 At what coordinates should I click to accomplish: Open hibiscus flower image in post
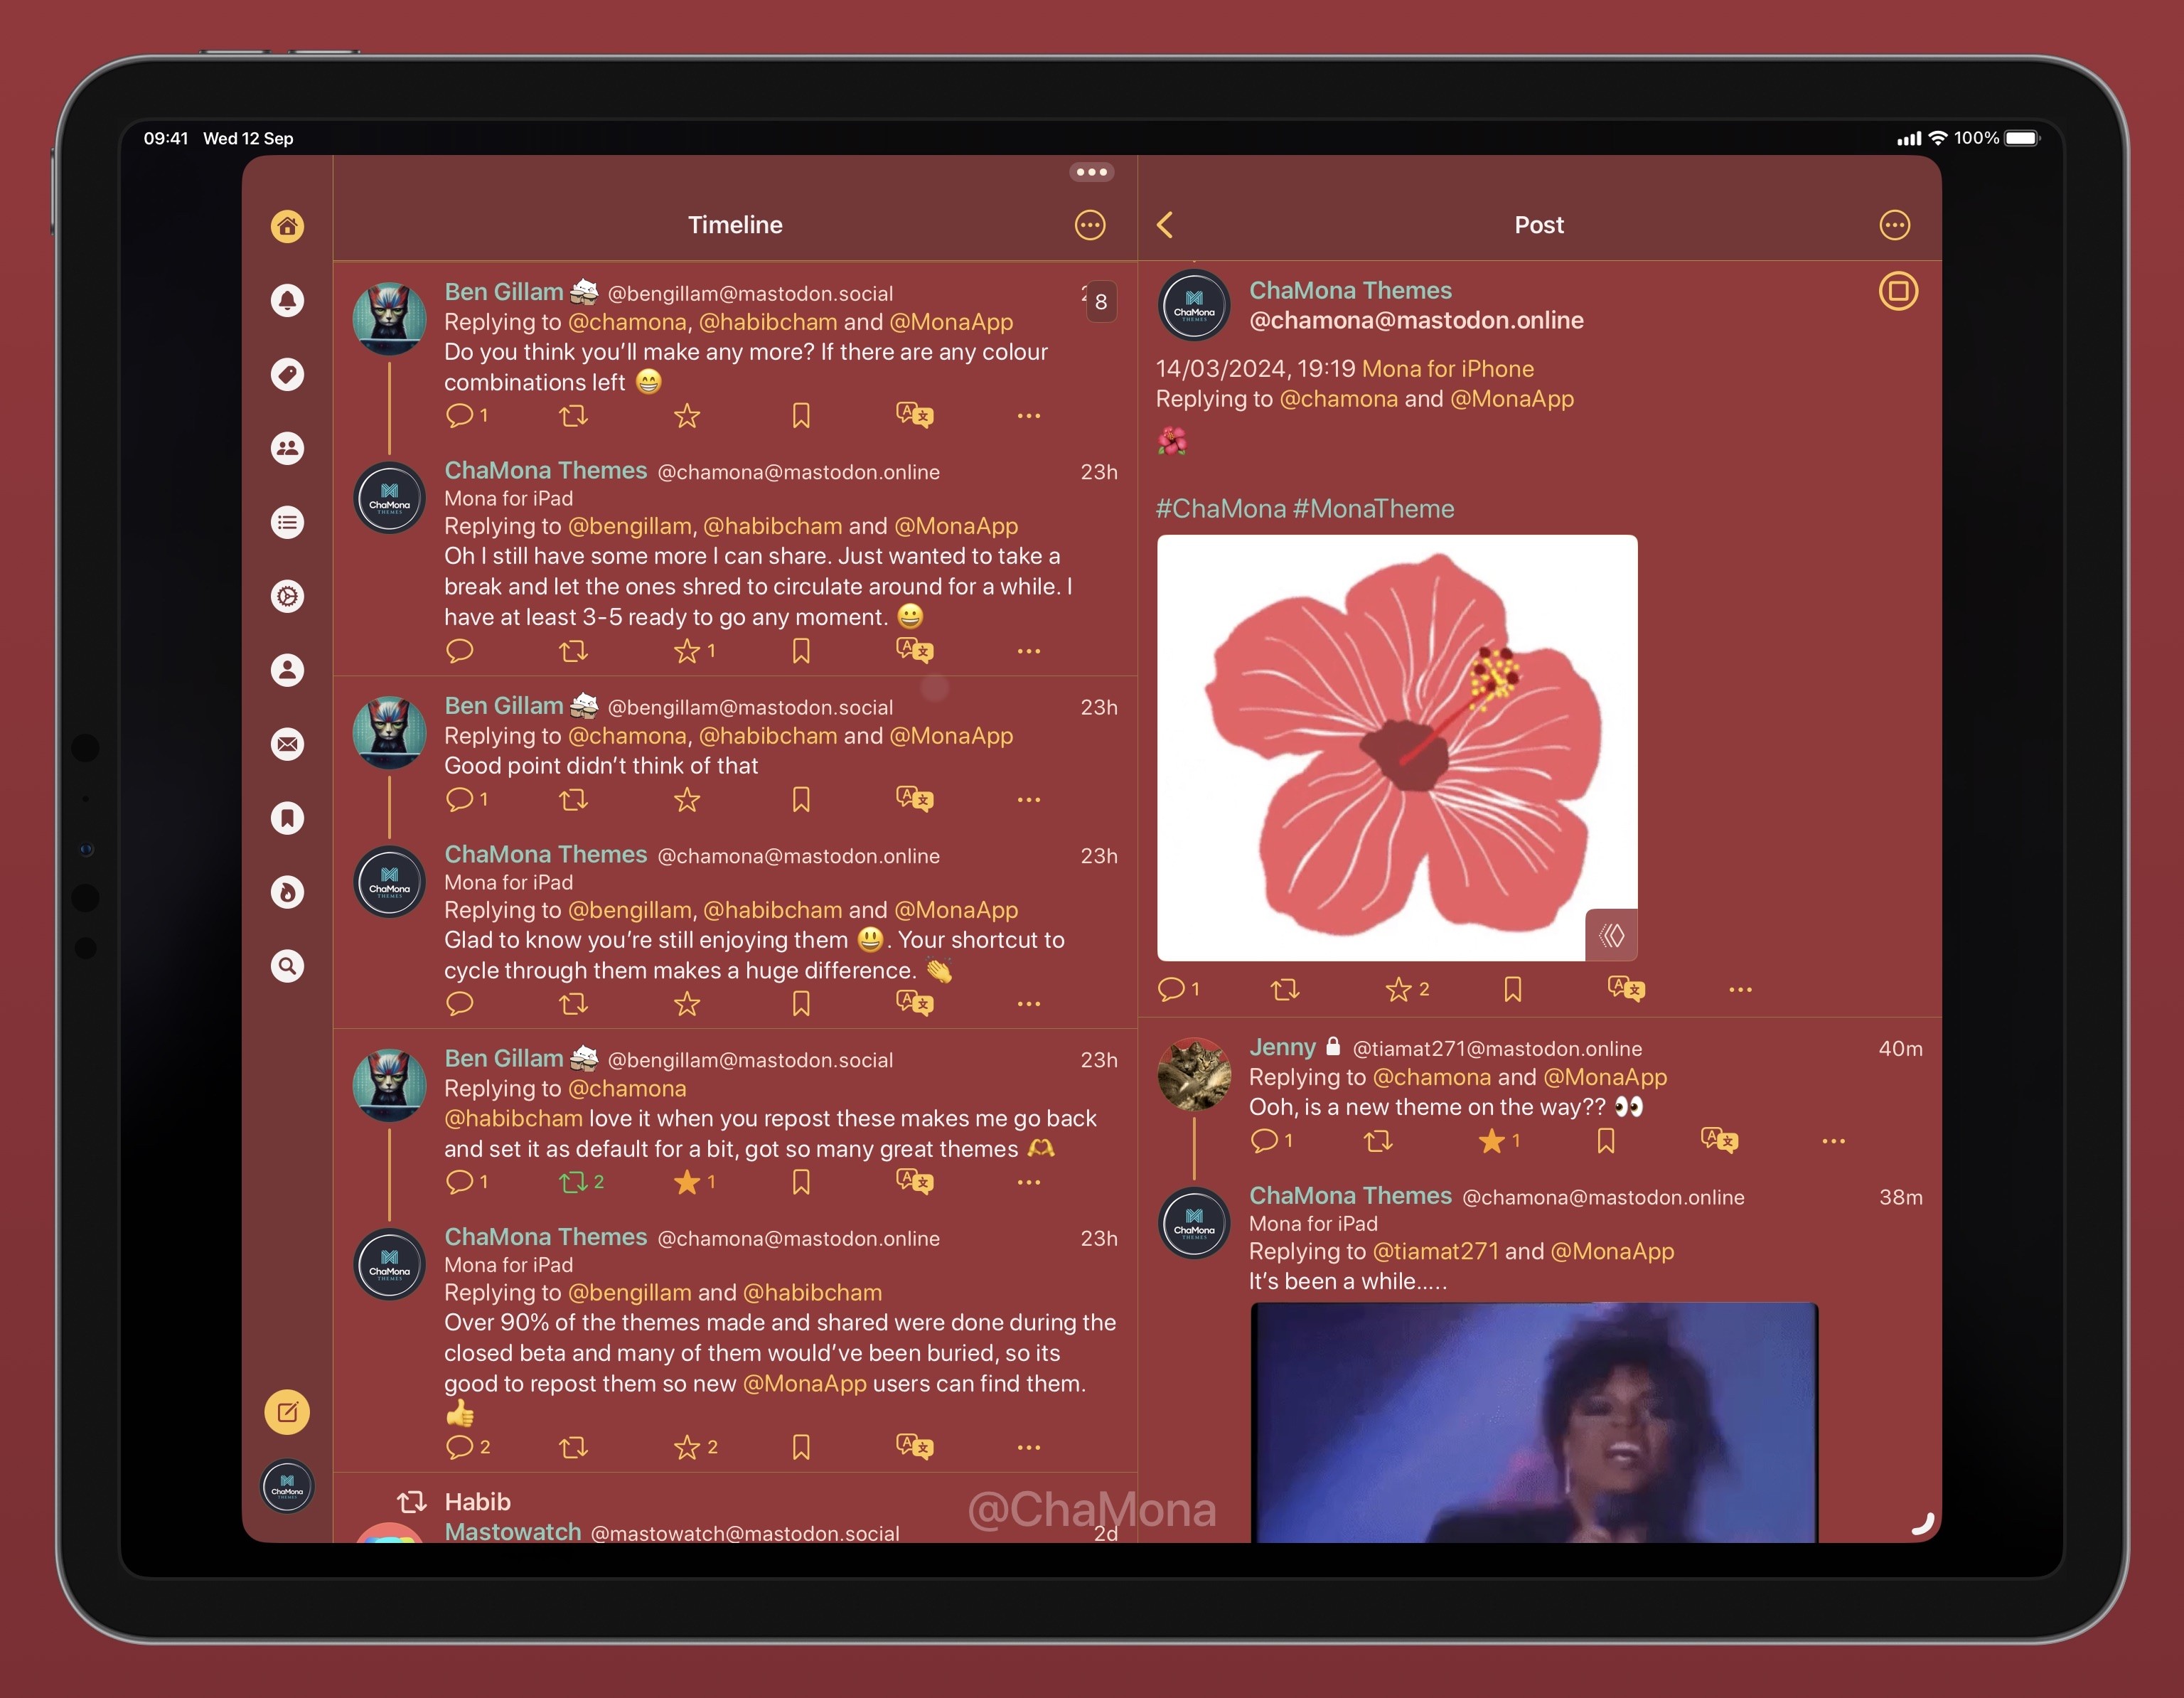click(1397, 748)
